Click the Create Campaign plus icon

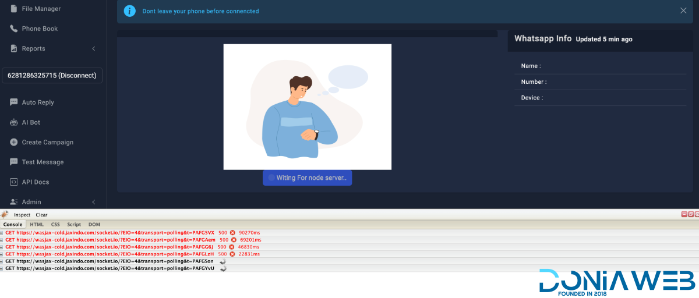(13, 142)
